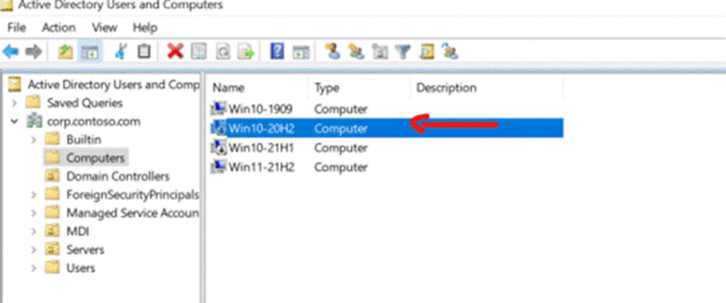
Task: Expand the Users node arrow
Action: (x=34, y=268)
